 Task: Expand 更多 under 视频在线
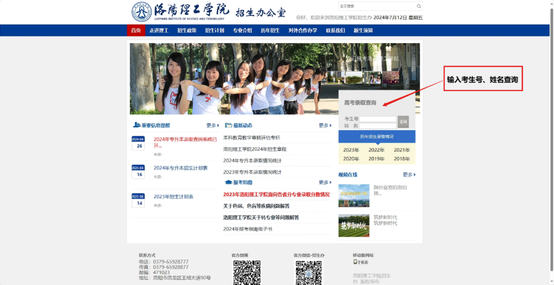(409, 174)
